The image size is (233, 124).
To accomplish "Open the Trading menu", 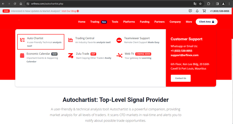I will click(x=95, y=22).
